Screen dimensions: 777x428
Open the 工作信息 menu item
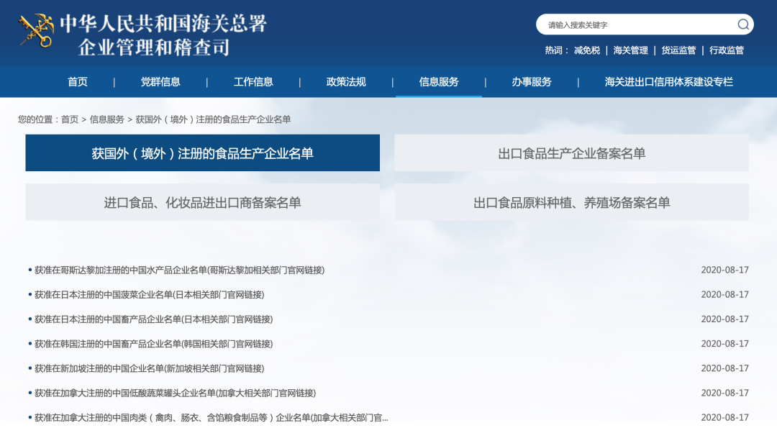pos(253,82)
